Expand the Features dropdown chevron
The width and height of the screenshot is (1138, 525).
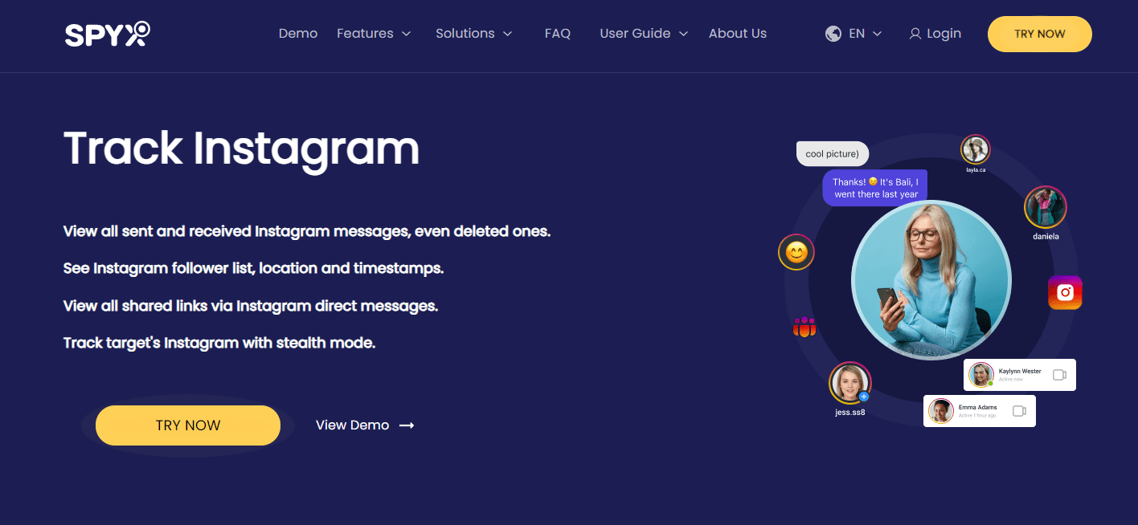[406, 34]
